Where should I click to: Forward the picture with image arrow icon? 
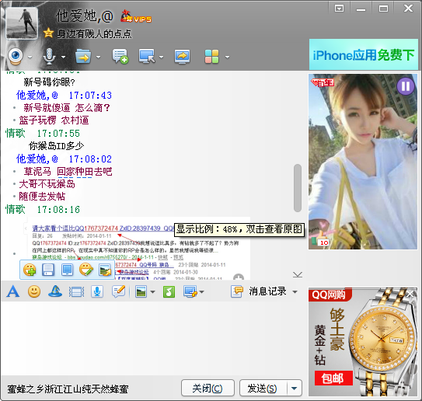tap(105, 270)
